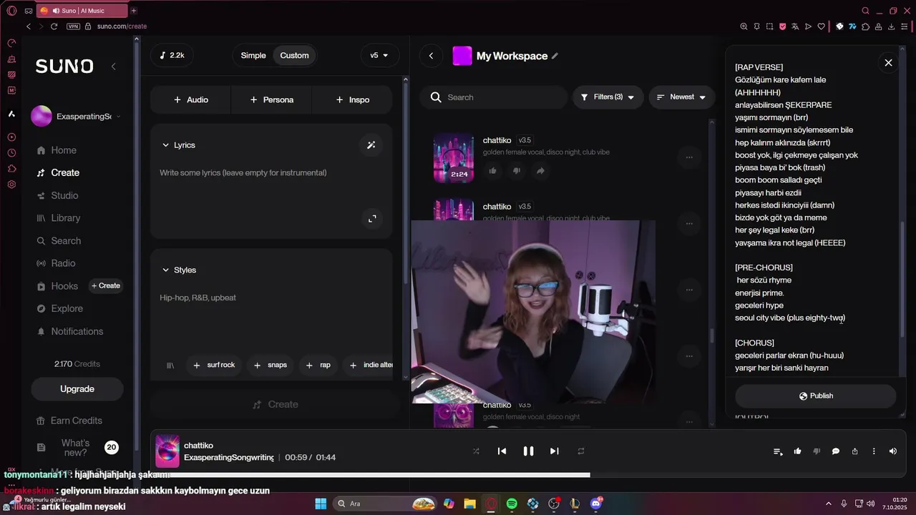This screenshot has width=916, height=515.
Task: Switch to Simple creation mode
Action: coord(253,56)
